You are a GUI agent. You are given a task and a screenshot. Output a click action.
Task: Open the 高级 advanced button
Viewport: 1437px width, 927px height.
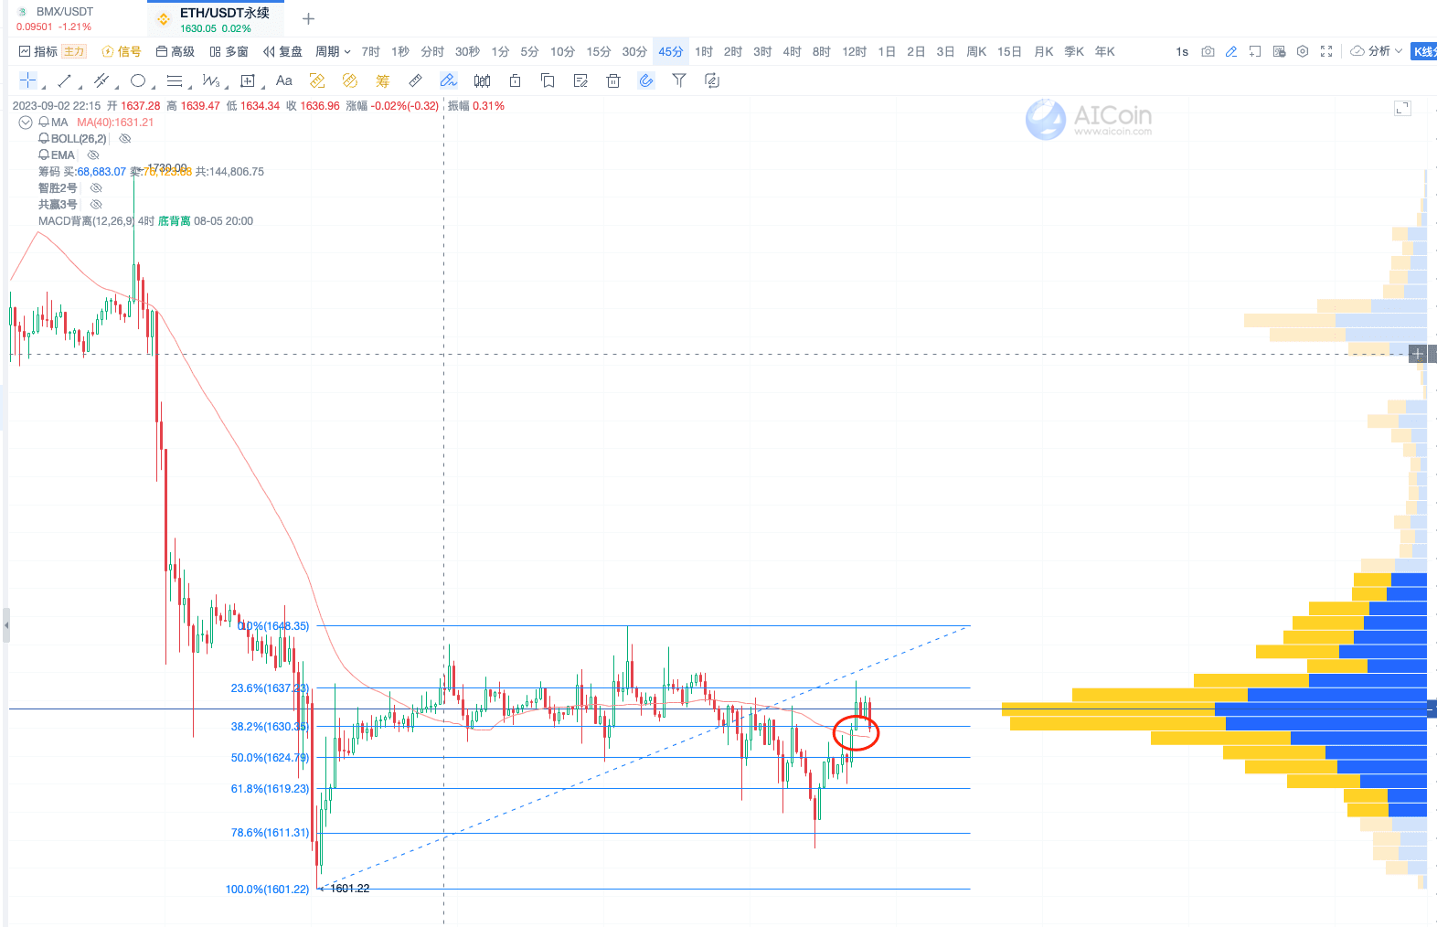click(x=176, y=51)
